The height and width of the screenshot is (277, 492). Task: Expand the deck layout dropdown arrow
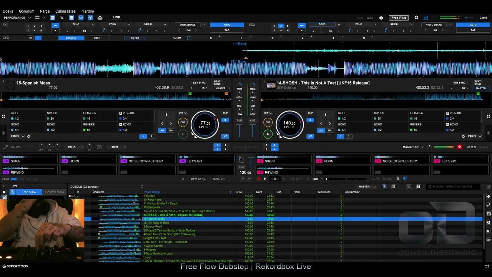(43, 18)
